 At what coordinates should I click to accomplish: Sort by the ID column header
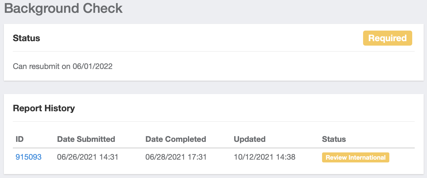pyautogui.click(x=20, y=139)
